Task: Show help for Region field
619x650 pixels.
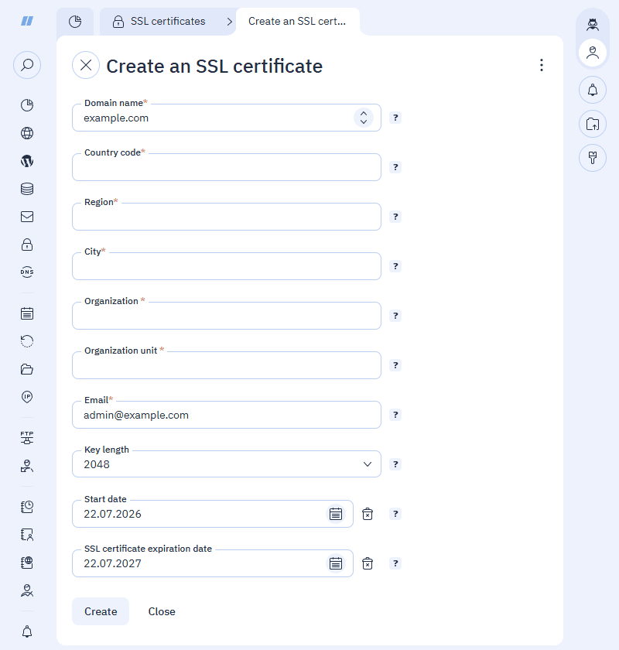Action: pos(395,217)
